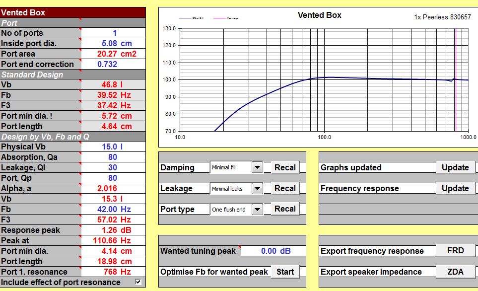Select Leakage, Ql value 30
478x291 pixels.
113,167
